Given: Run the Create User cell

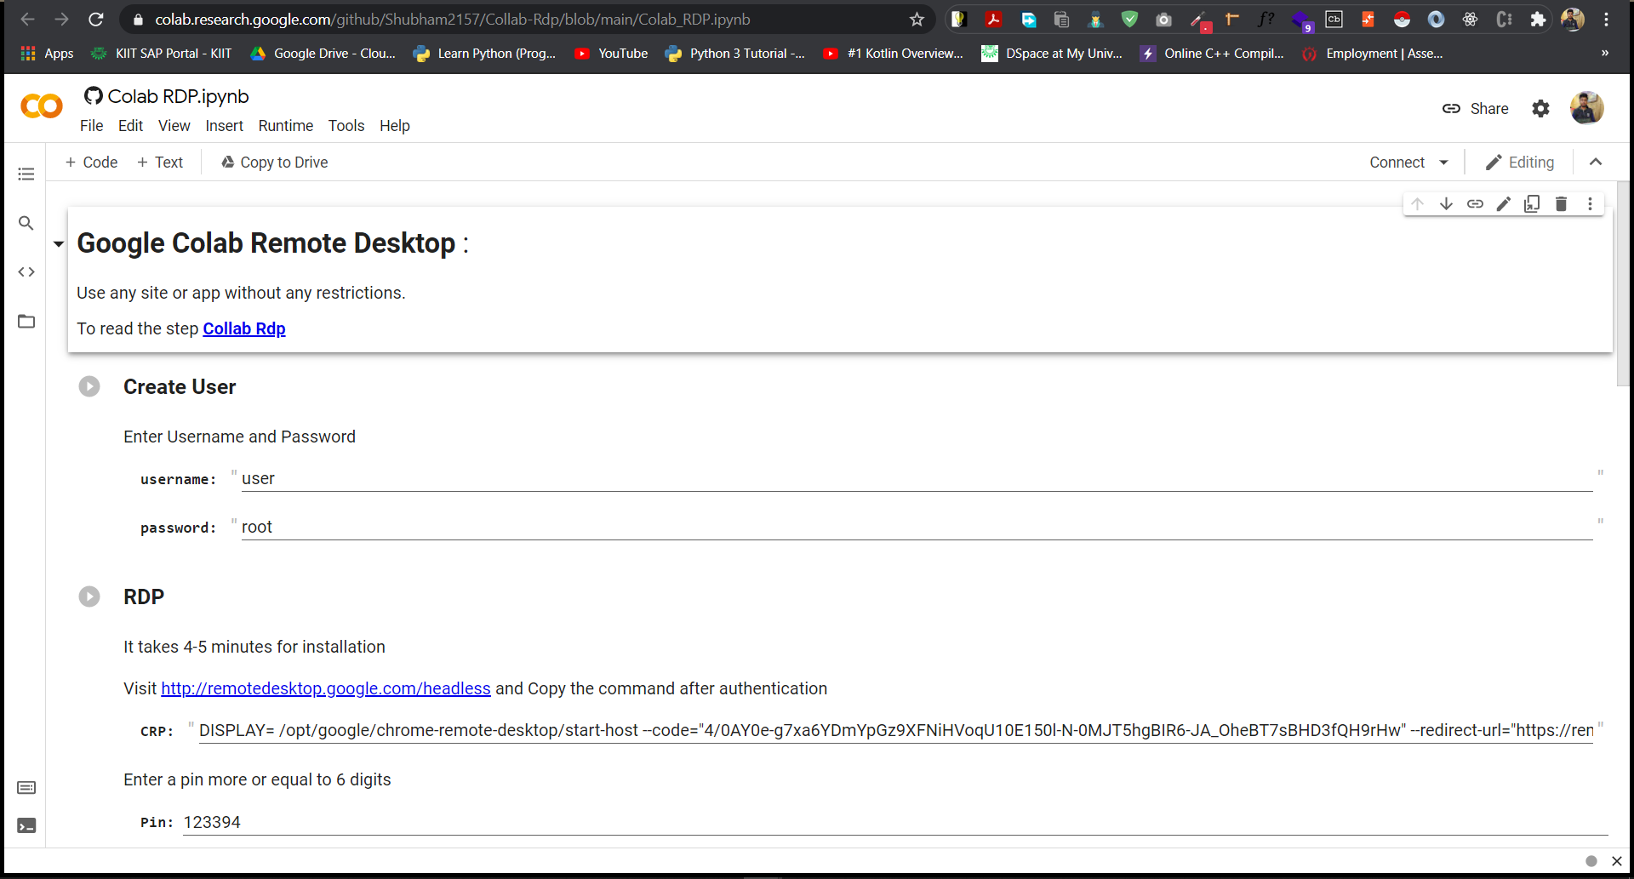Looking at the screenshot, I should pyautogui.click(x=89, y=386).
